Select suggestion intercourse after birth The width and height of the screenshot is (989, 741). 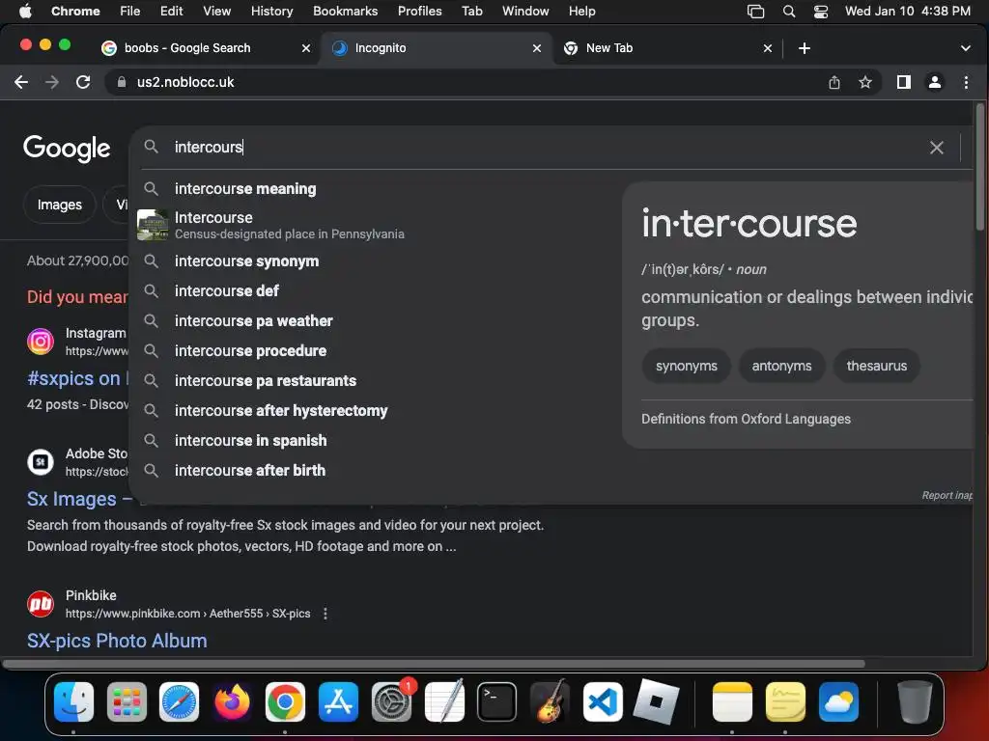(250, 470)
